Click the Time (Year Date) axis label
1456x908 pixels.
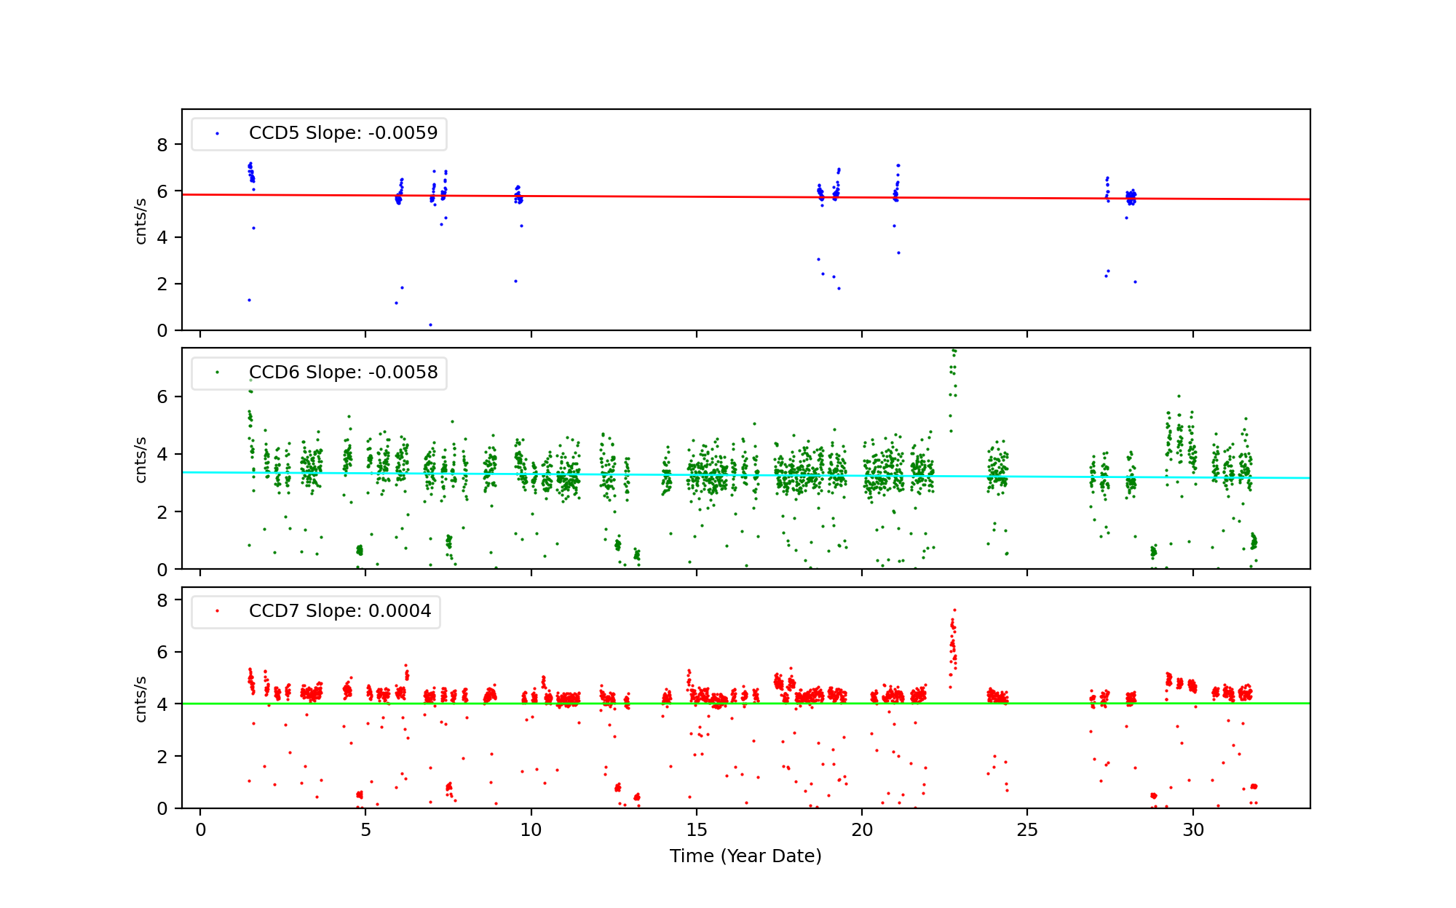(745, 856)
